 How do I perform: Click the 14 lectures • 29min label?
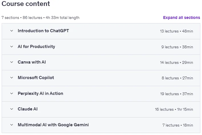coord(176,63)
